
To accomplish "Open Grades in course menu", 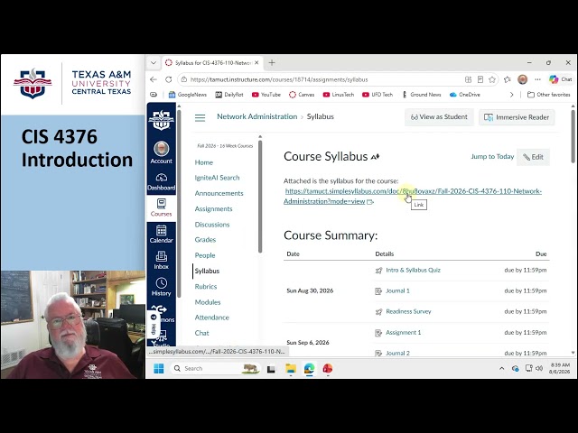I will click(205, 240).
